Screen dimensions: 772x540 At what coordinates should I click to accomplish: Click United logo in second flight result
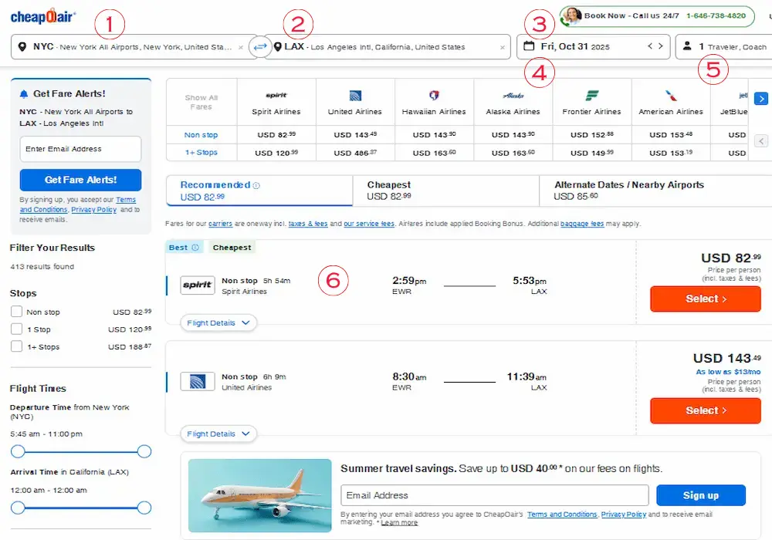click(198, 381)
